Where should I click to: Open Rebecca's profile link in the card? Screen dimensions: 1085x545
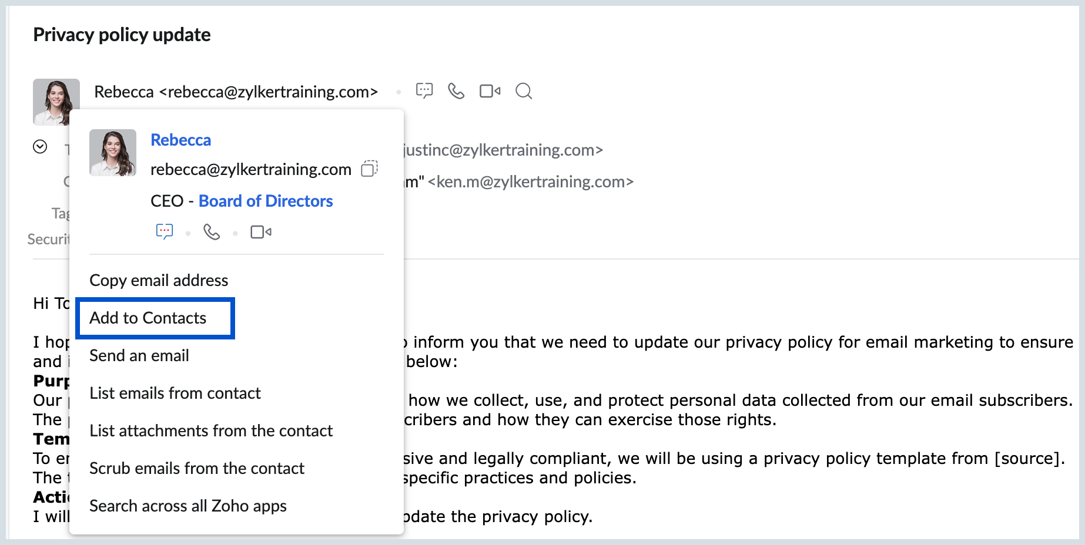point(180,140)
